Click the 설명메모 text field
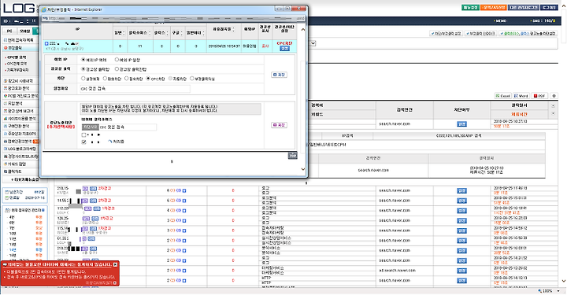Screen dimensions: 567x295 pos(135,88)
